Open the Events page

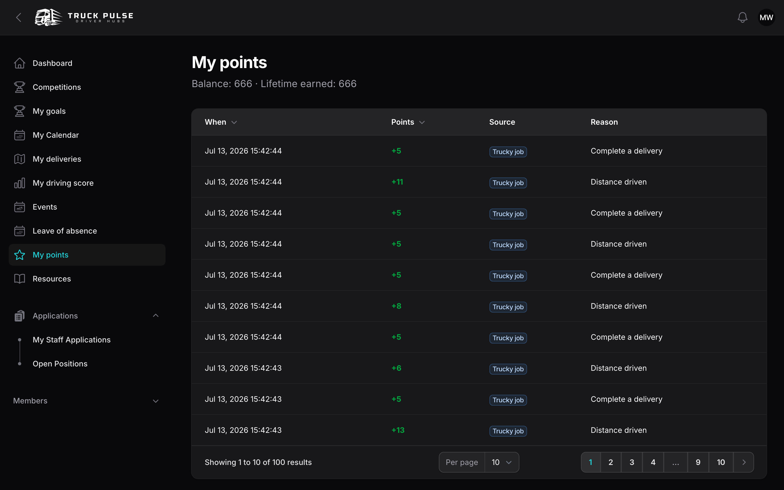tap(87, 207)
